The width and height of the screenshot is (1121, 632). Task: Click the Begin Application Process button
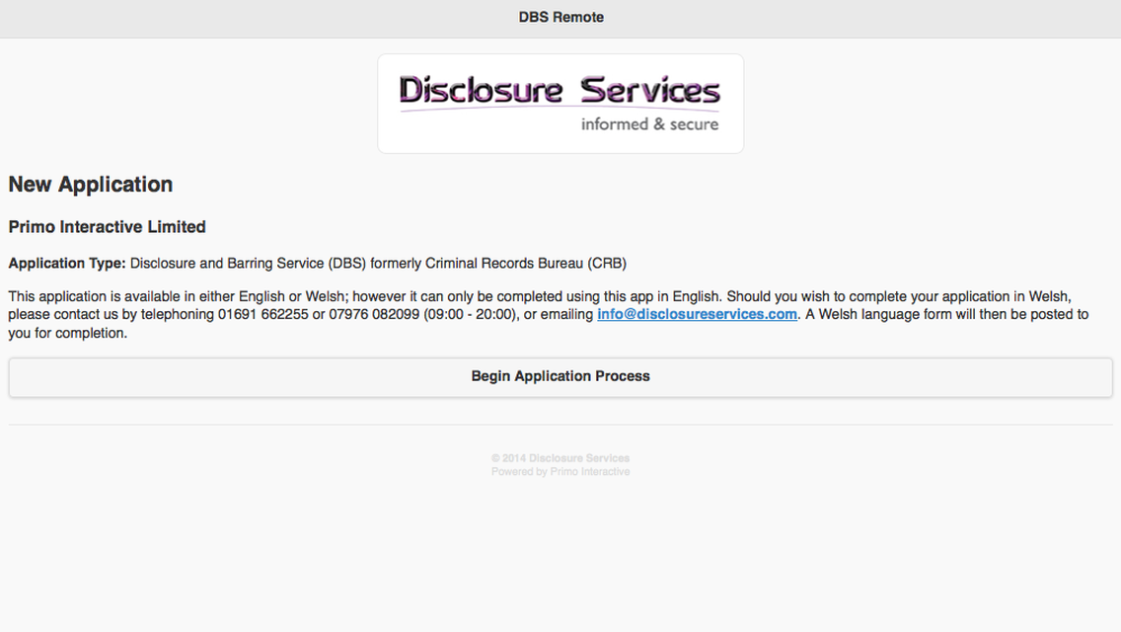point(560,377)
